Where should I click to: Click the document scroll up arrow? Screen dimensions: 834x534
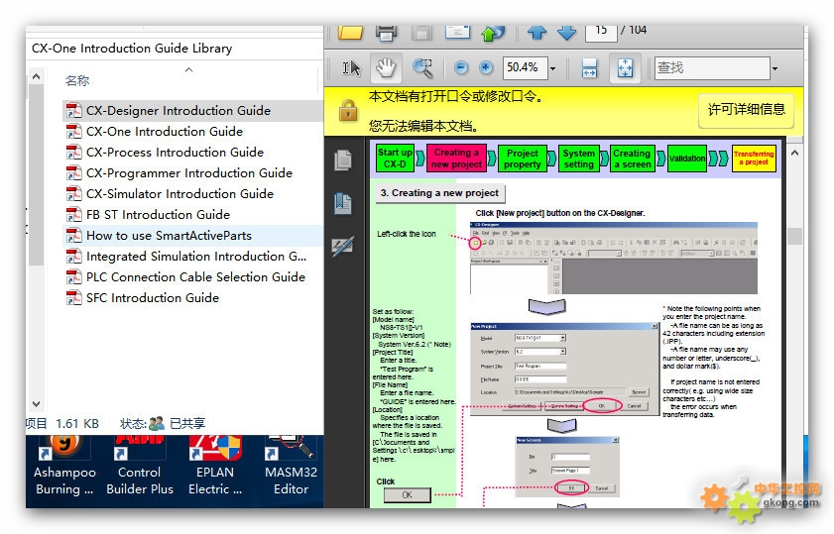click(x=794, y=153)
